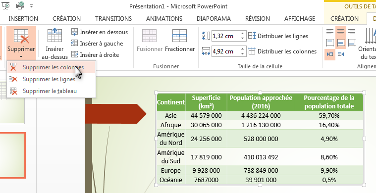Open the Supprimer dropdown button

[x=21, y=44]
